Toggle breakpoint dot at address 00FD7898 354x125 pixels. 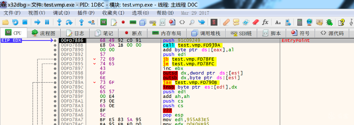click(x=55, y=73)
